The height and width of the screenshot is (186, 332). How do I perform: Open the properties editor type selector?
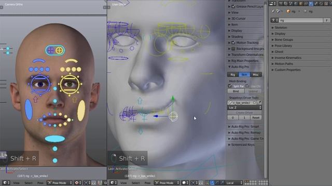coord(272,4)
